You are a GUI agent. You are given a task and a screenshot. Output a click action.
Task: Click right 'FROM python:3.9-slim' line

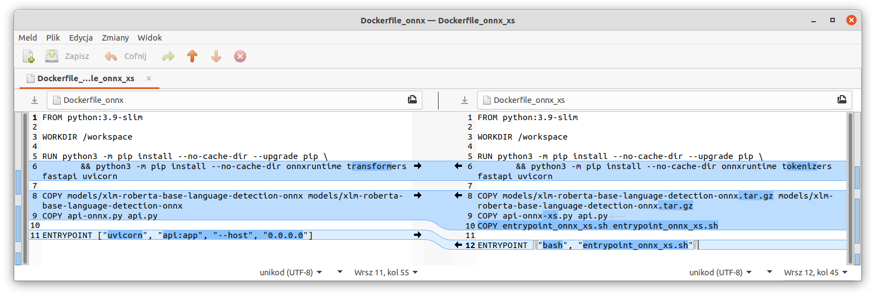[x=528, y=117]
